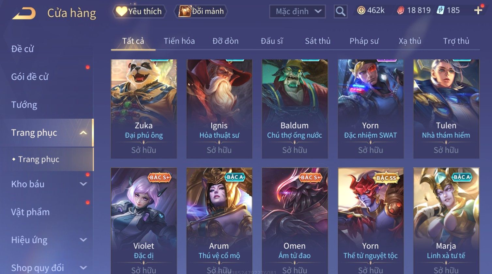
Task: Open the search magnifier icon
Action: tap(340, 11)
